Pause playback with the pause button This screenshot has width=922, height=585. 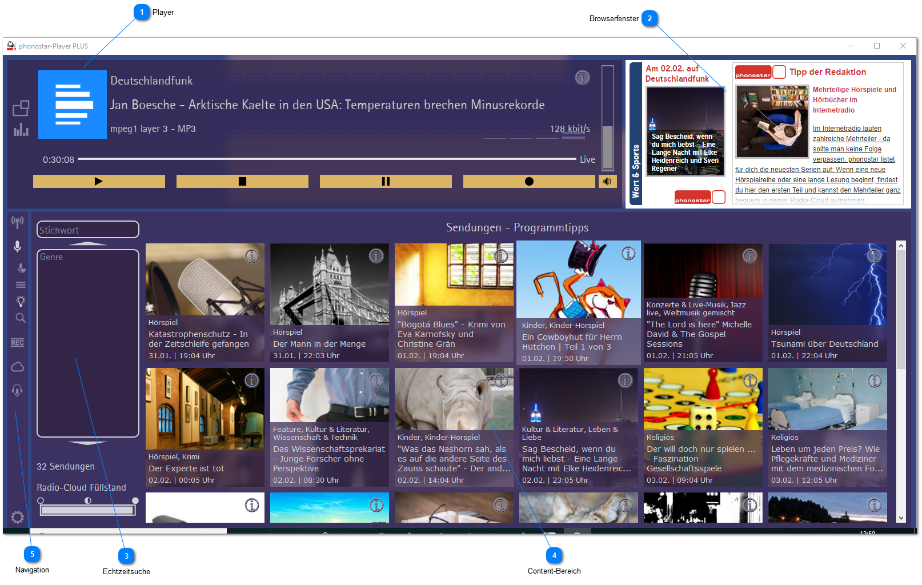click(x=386, y=181)
